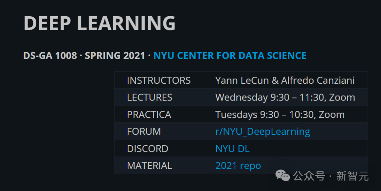Select the INSTRUCTORS label cell
The image size is (381, 191).
[x=159, y=80]
